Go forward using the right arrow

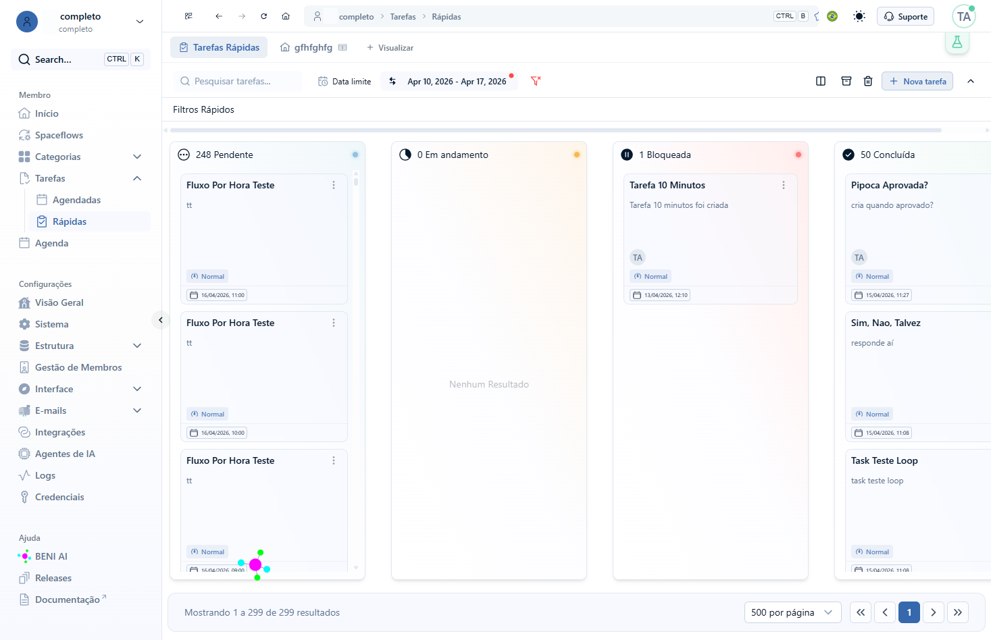pyautogui.click(x=242, y=16)
